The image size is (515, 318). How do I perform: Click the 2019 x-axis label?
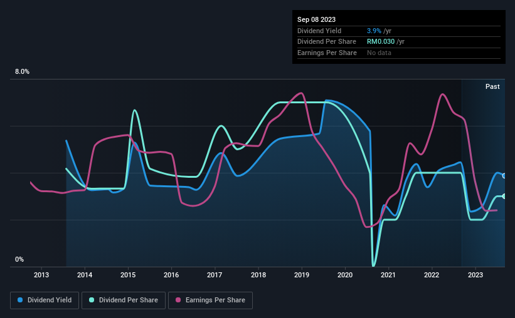coord(302,275)
